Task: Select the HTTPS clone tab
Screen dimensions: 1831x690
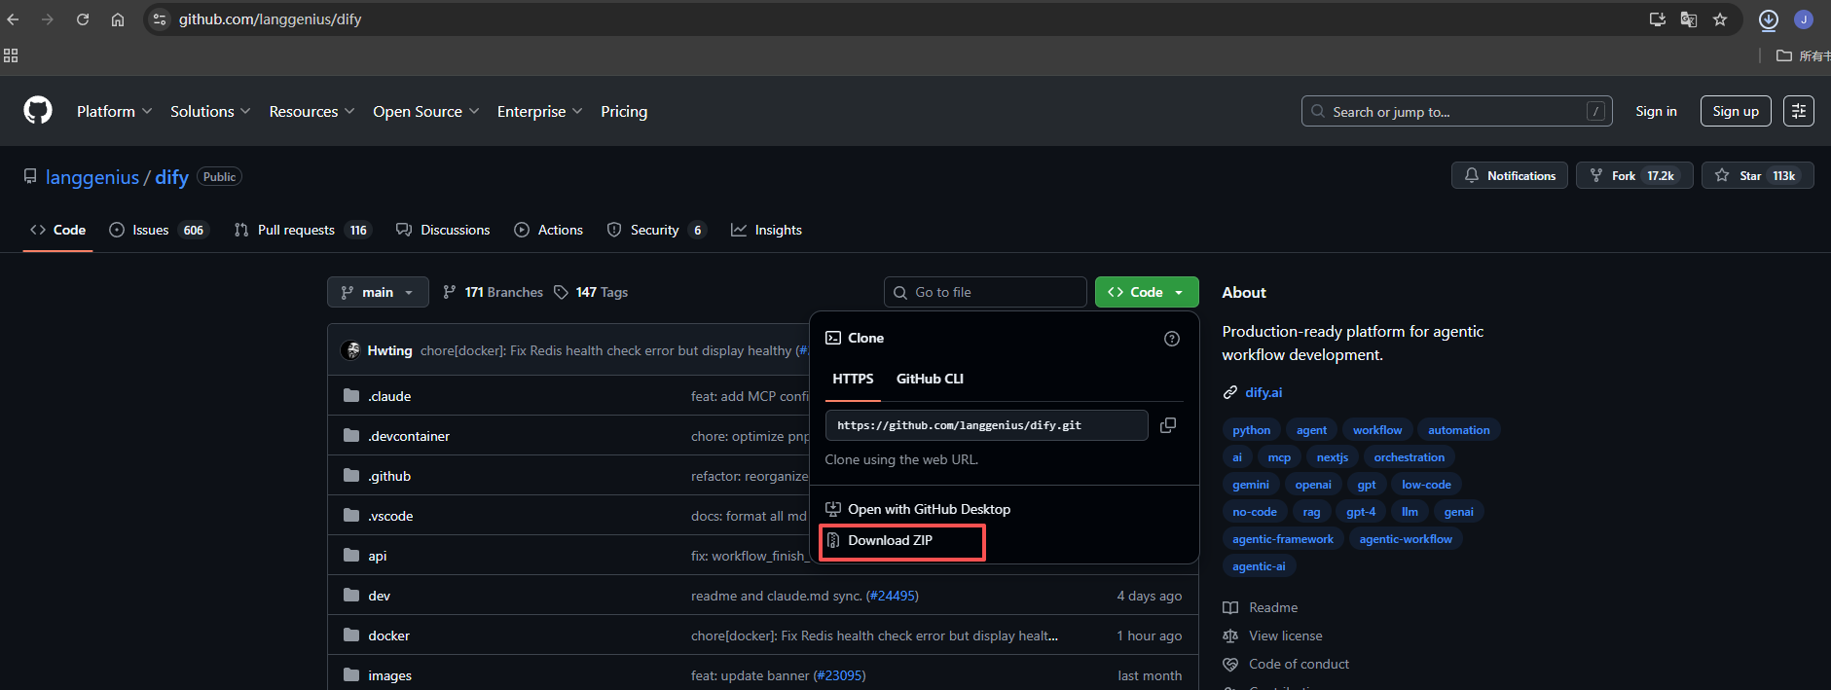Action: [853, 379]
